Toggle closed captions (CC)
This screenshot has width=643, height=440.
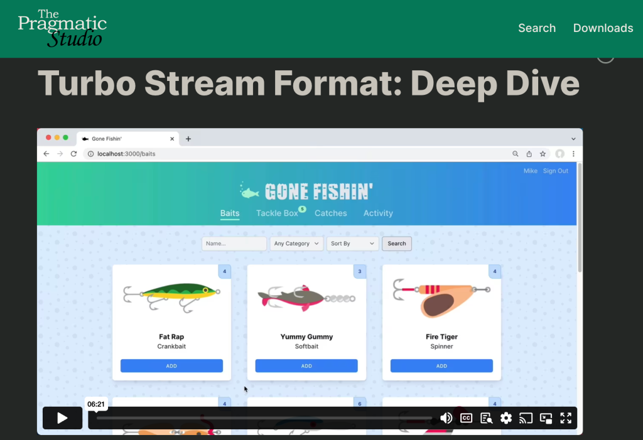pos(467,418)
